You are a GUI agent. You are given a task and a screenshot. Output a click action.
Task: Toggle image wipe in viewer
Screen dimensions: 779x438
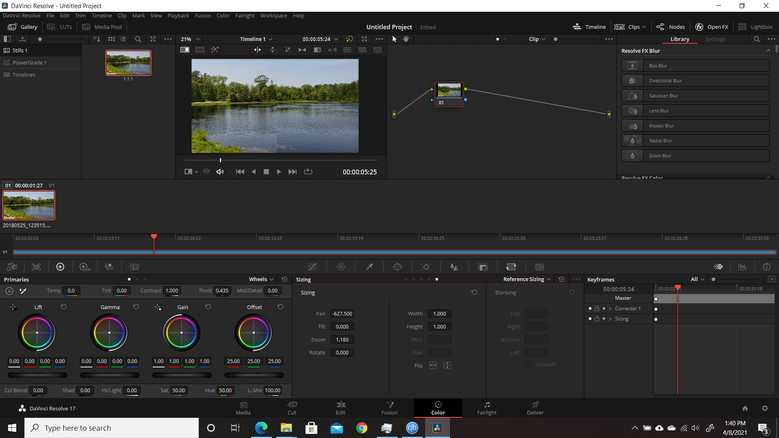[185, 50]
